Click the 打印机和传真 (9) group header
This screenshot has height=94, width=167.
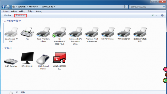pyautogui.click(x=13, y=21)
